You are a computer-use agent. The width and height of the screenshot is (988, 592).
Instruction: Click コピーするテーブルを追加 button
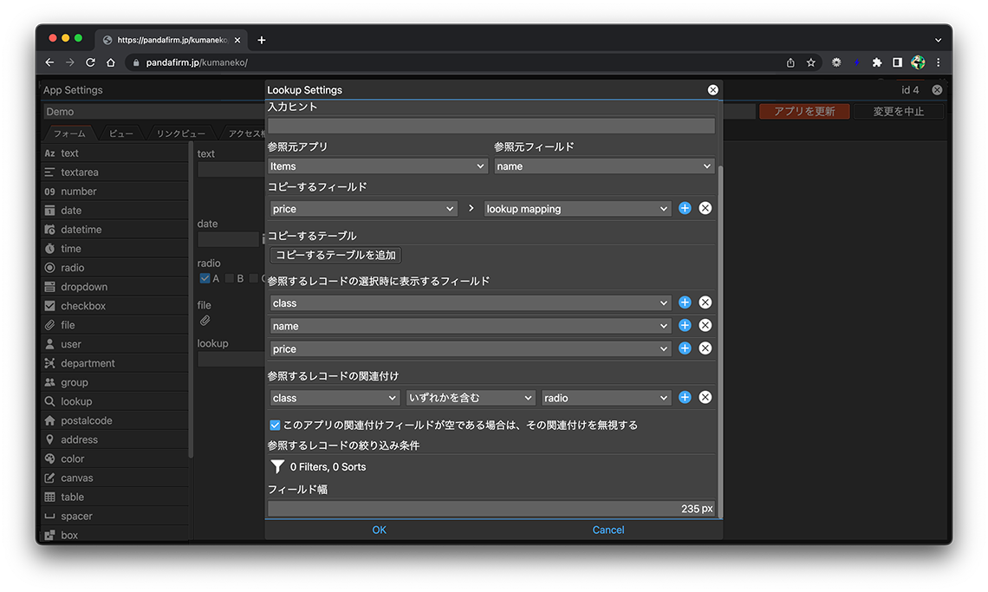point(335,255)
